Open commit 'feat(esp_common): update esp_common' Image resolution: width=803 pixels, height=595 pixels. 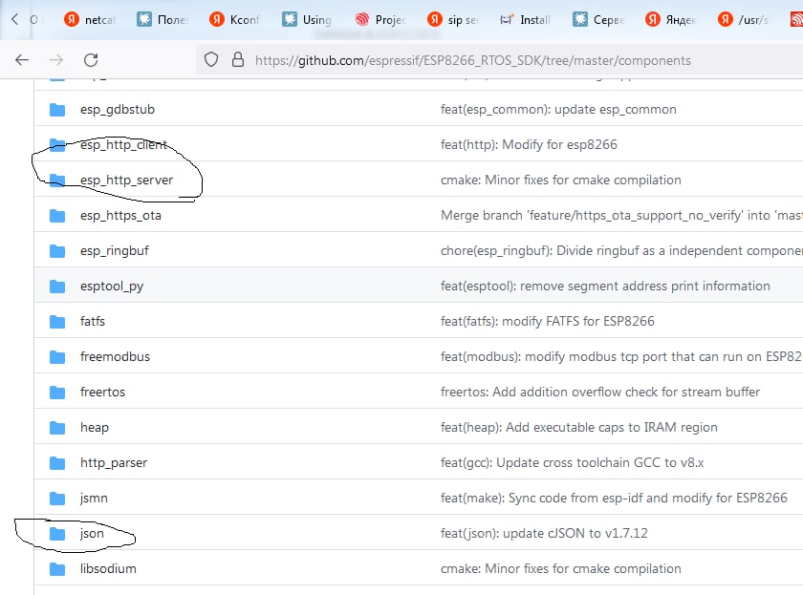point(558,110)
